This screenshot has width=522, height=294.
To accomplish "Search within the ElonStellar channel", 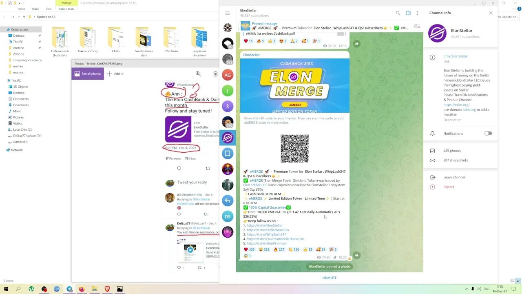I will [398, 13].
